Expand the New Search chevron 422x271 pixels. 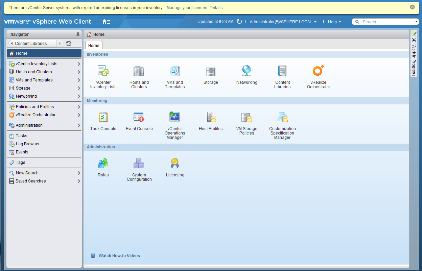79,173
